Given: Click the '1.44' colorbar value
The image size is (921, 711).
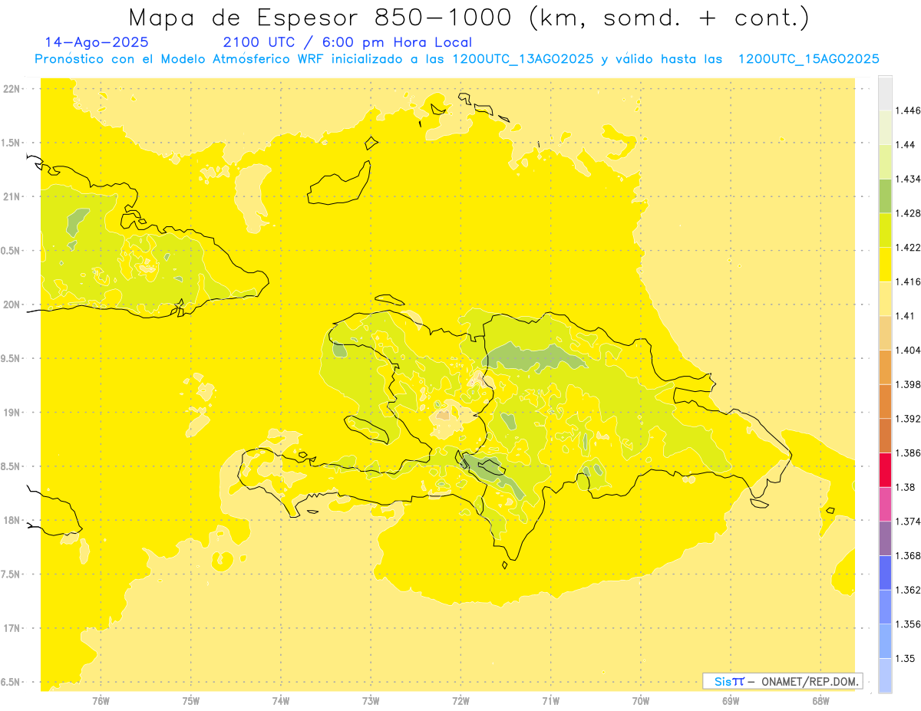Looking at the screenshot, I should click(x=905, y=145).
